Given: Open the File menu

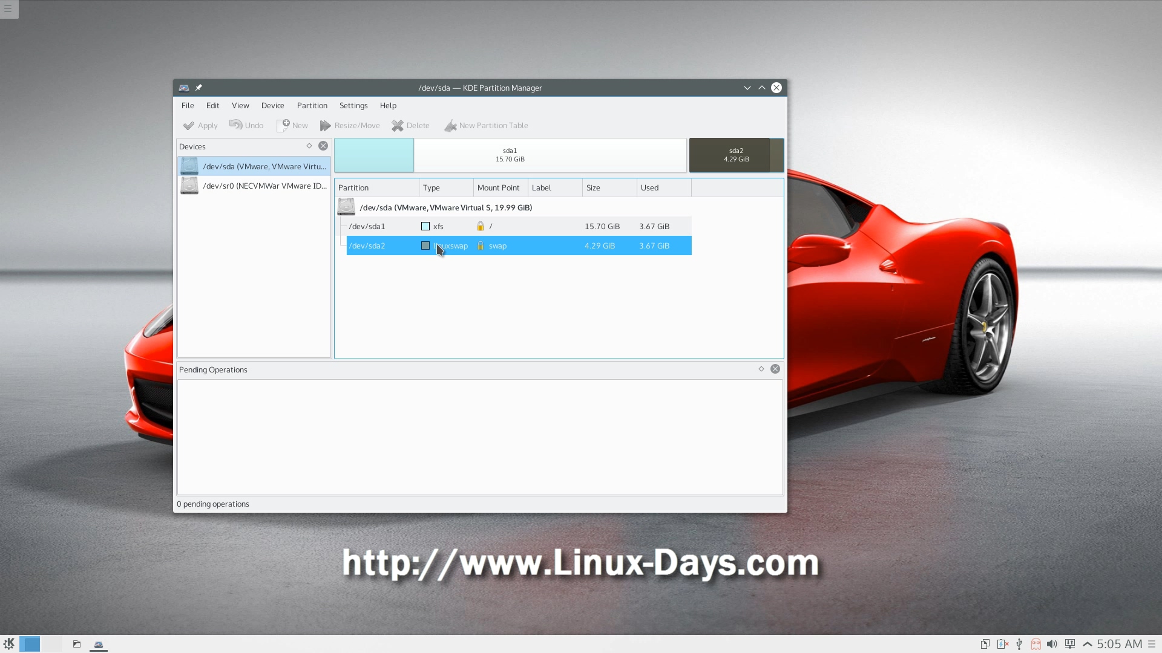Looking at the screenshot, I should coord(188,105).
